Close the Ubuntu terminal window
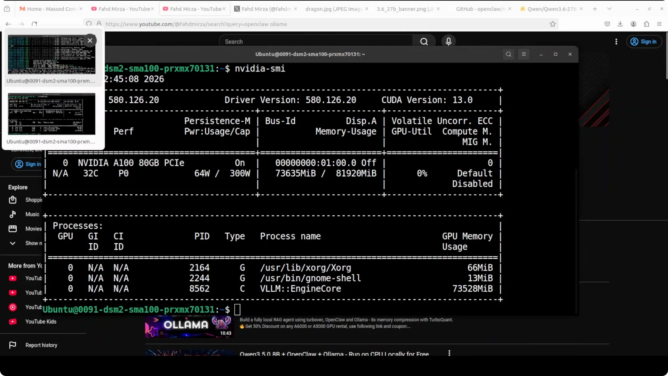 click(570, 54)
